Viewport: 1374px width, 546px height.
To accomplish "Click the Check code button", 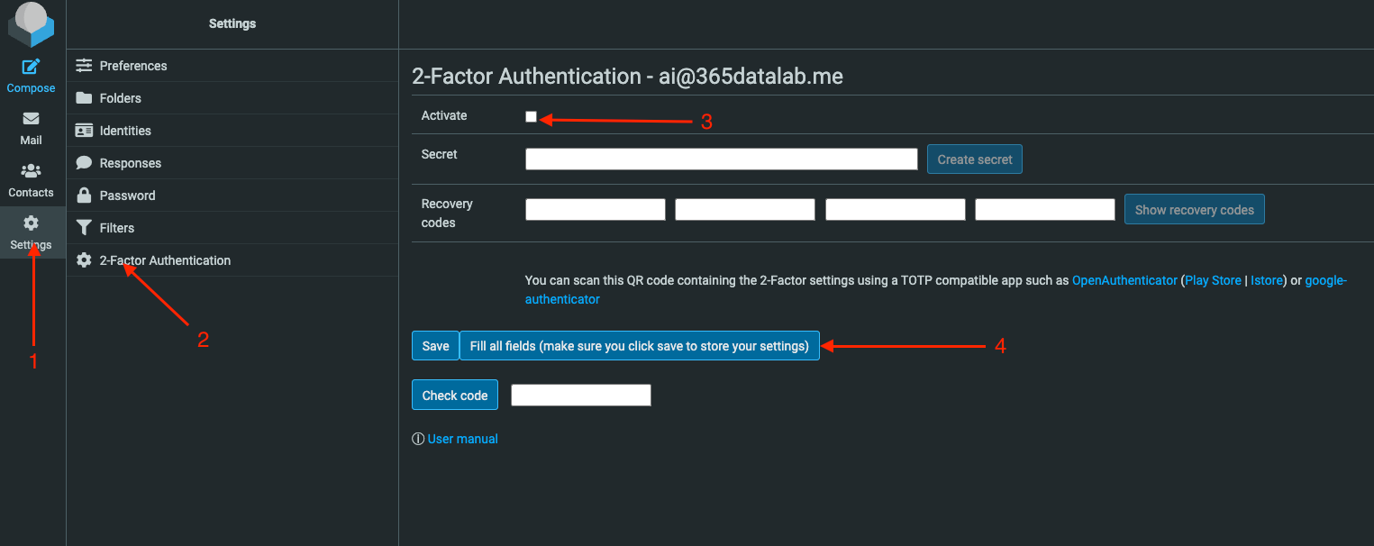I will coord(455,396).
